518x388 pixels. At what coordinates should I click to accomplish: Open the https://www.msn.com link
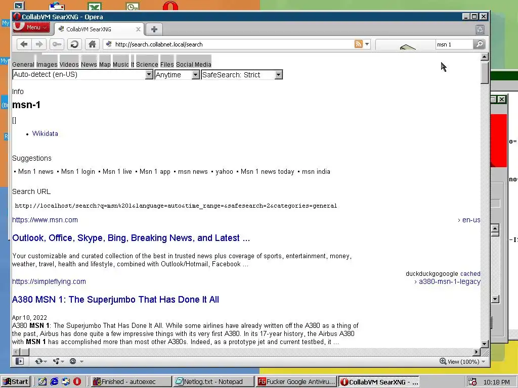(45, 220)
